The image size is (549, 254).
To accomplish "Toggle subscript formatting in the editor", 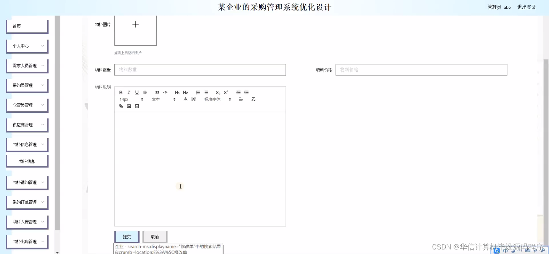I will pyautogui.click(x=217, y=93).
